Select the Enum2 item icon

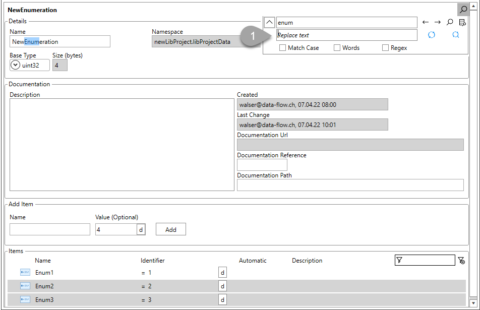tap(25, 286)
